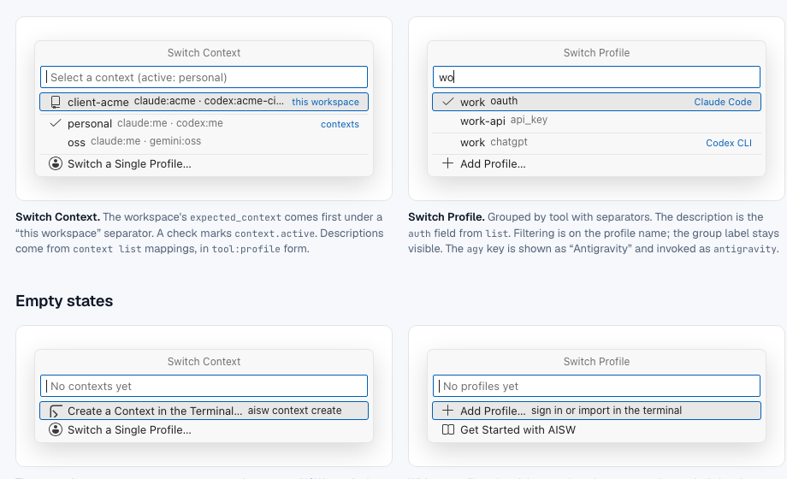Click the device icon beside client-acme
This screenshot has width=787, height=479.
(x=56, y=102)
